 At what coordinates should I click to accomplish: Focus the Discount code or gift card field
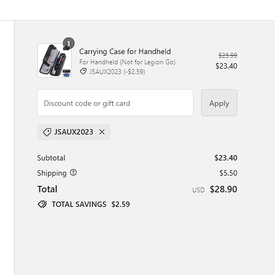click(x=115, y=103)
